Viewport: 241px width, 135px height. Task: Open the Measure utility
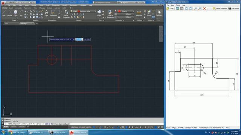(x=139, y=13)
